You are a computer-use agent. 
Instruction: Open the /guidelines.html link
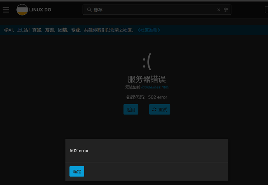(x=155, y=87)
